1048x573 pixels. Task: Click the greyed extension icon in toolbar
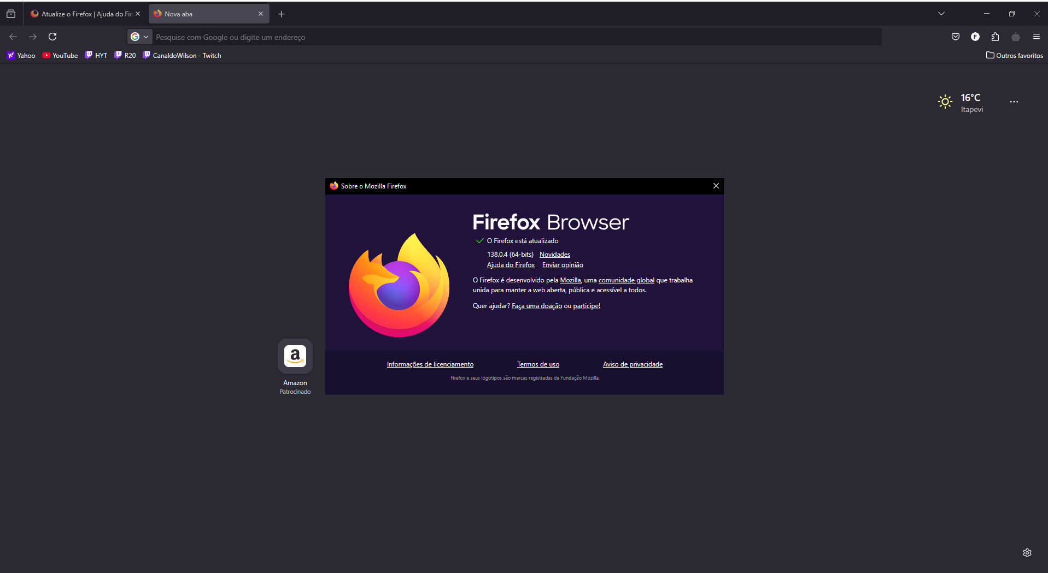coord(1016,37)
